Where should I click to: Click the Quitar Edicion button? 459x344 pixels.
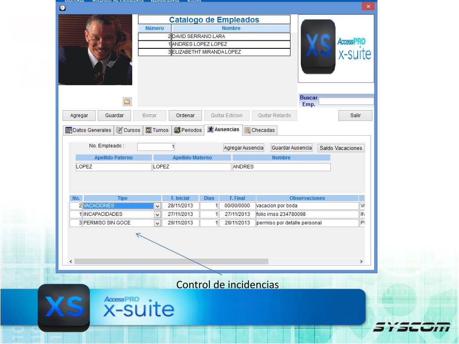click(227, 116)
